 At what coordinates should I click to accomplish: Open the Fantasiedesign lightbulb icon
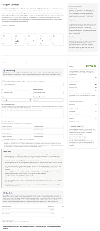pos(29,36)
